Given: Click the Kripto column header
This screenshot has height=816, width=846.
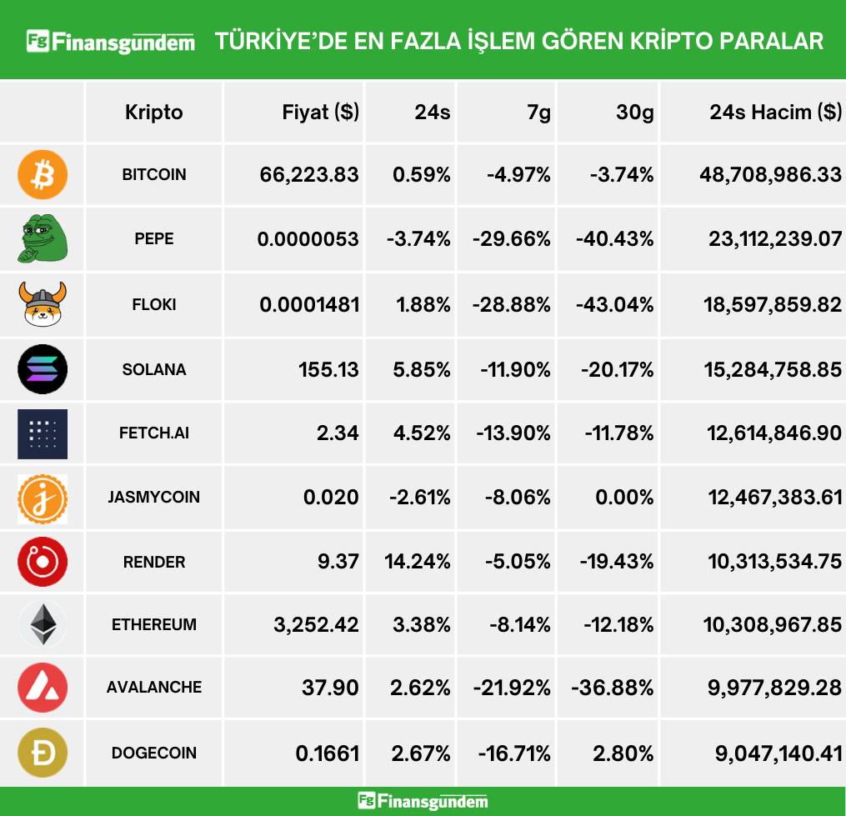Looking at the screenshot, I should pos(154,113).
